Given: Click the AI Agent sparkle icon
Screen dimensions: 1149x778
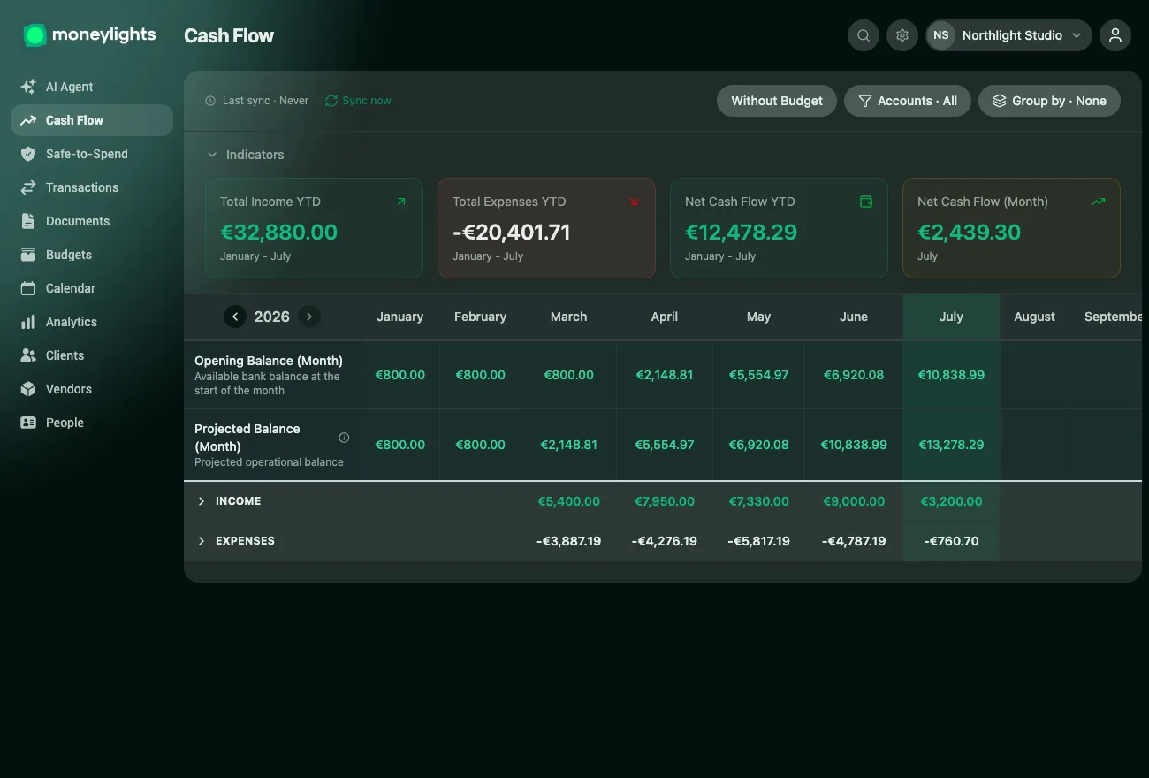Looking at the screenshot, I should 28,87.
